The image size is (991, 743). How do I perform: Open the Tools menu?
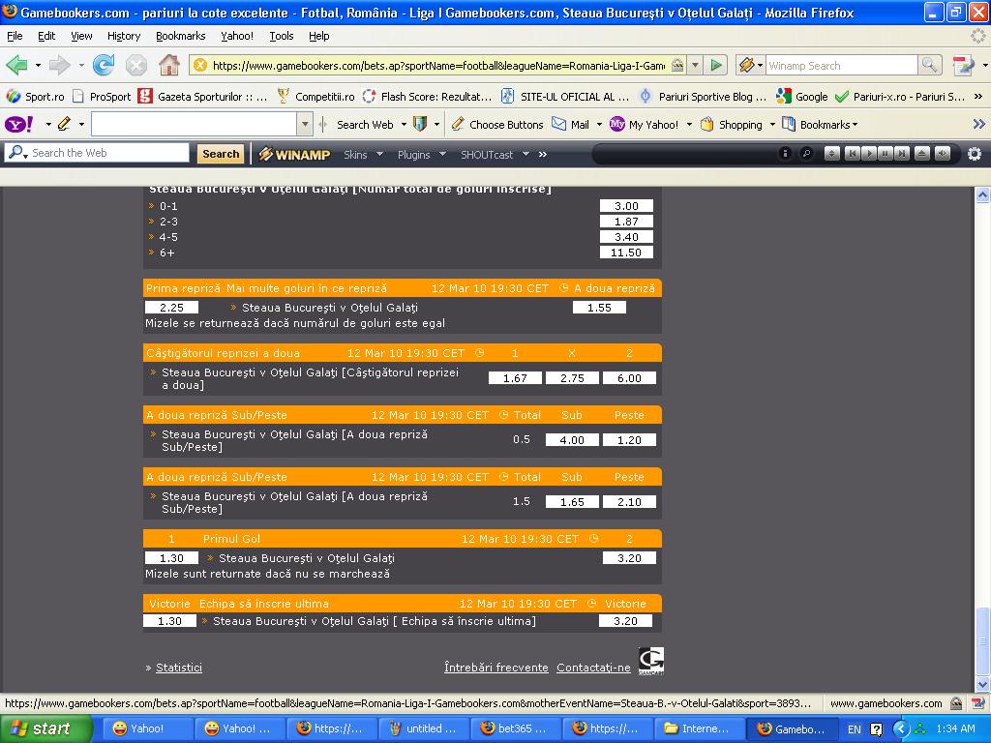click(282, 36)
